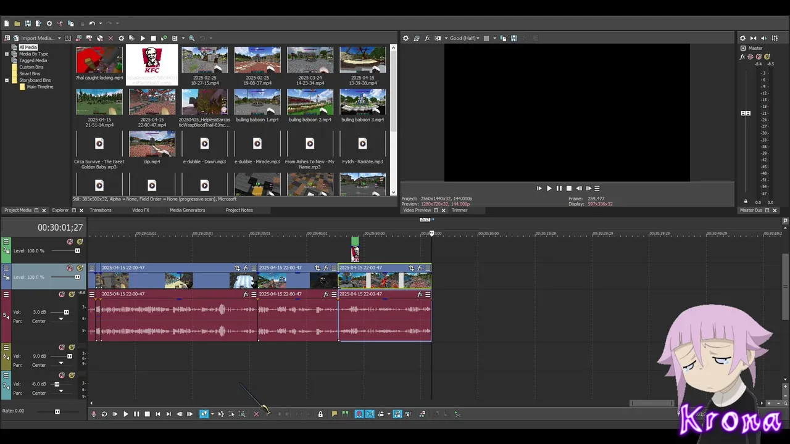Adjust the 3.0 dB volume slider
The width and height of the screenshot is (790, 444).
67,312
